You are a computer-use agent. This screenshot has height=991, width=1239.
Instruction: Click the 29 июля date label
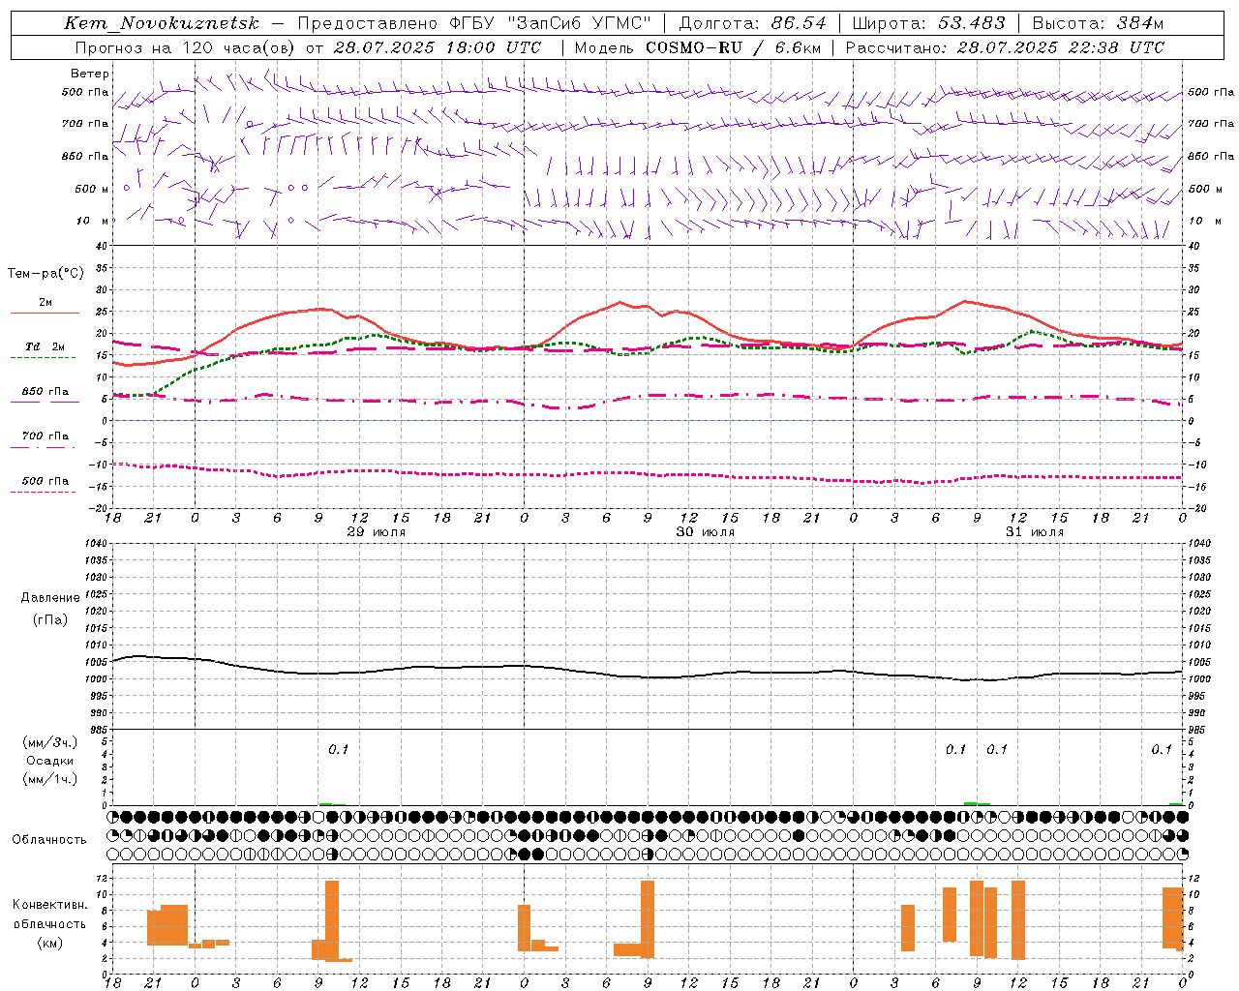376,532
